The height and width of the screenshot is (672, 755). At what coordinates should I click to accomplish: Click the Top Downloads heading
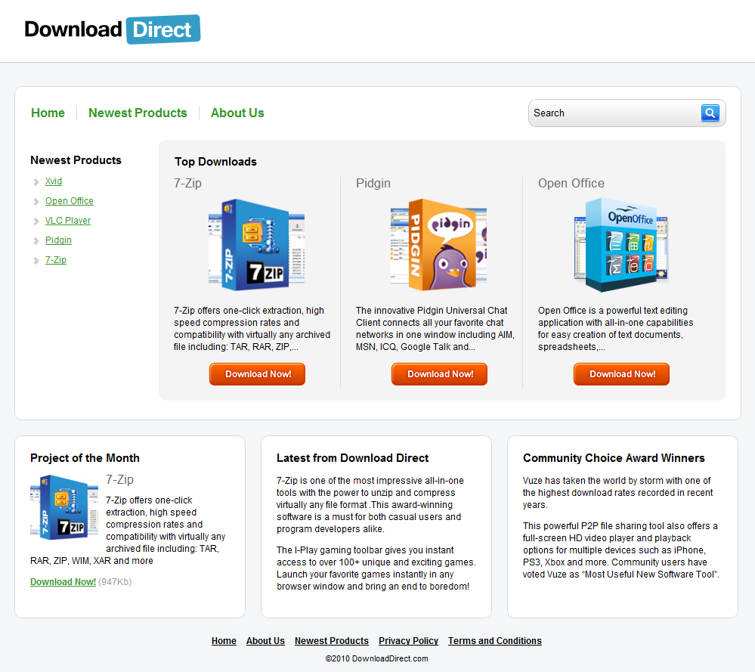[215, 162]
